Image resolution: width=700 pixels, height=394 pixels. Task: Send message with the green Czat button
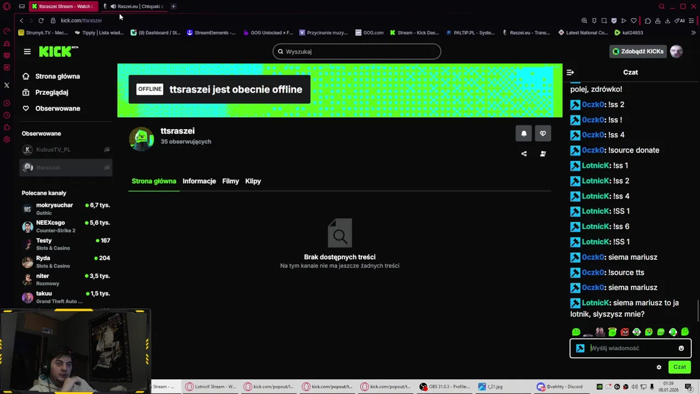679,367
